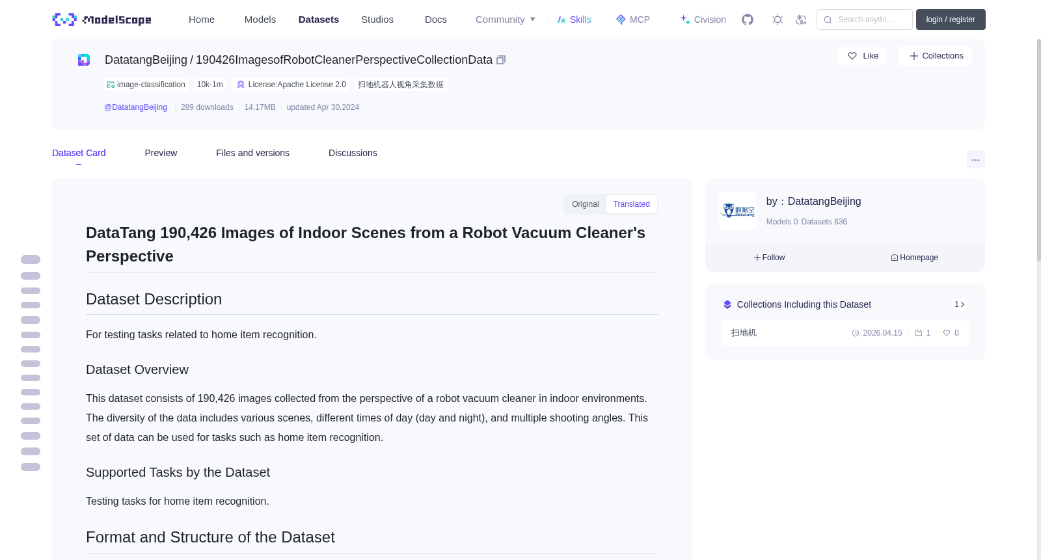The image size is (1041, 560).
Task: Select the Dataset Card tab
Action: [x=79, y=153]
